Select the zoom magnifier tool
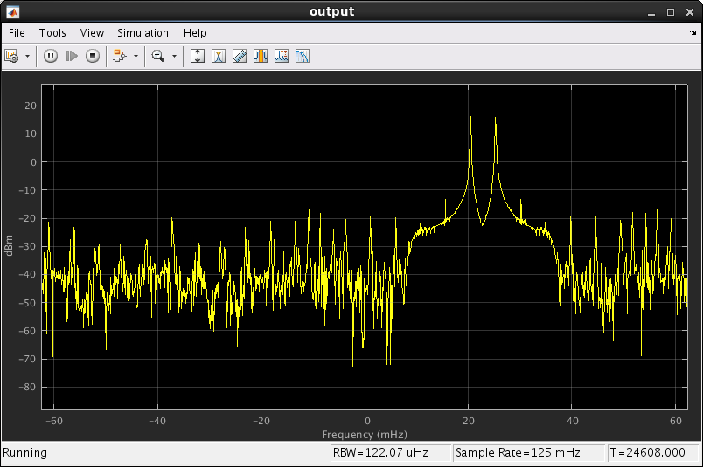 tap(158, 56)
